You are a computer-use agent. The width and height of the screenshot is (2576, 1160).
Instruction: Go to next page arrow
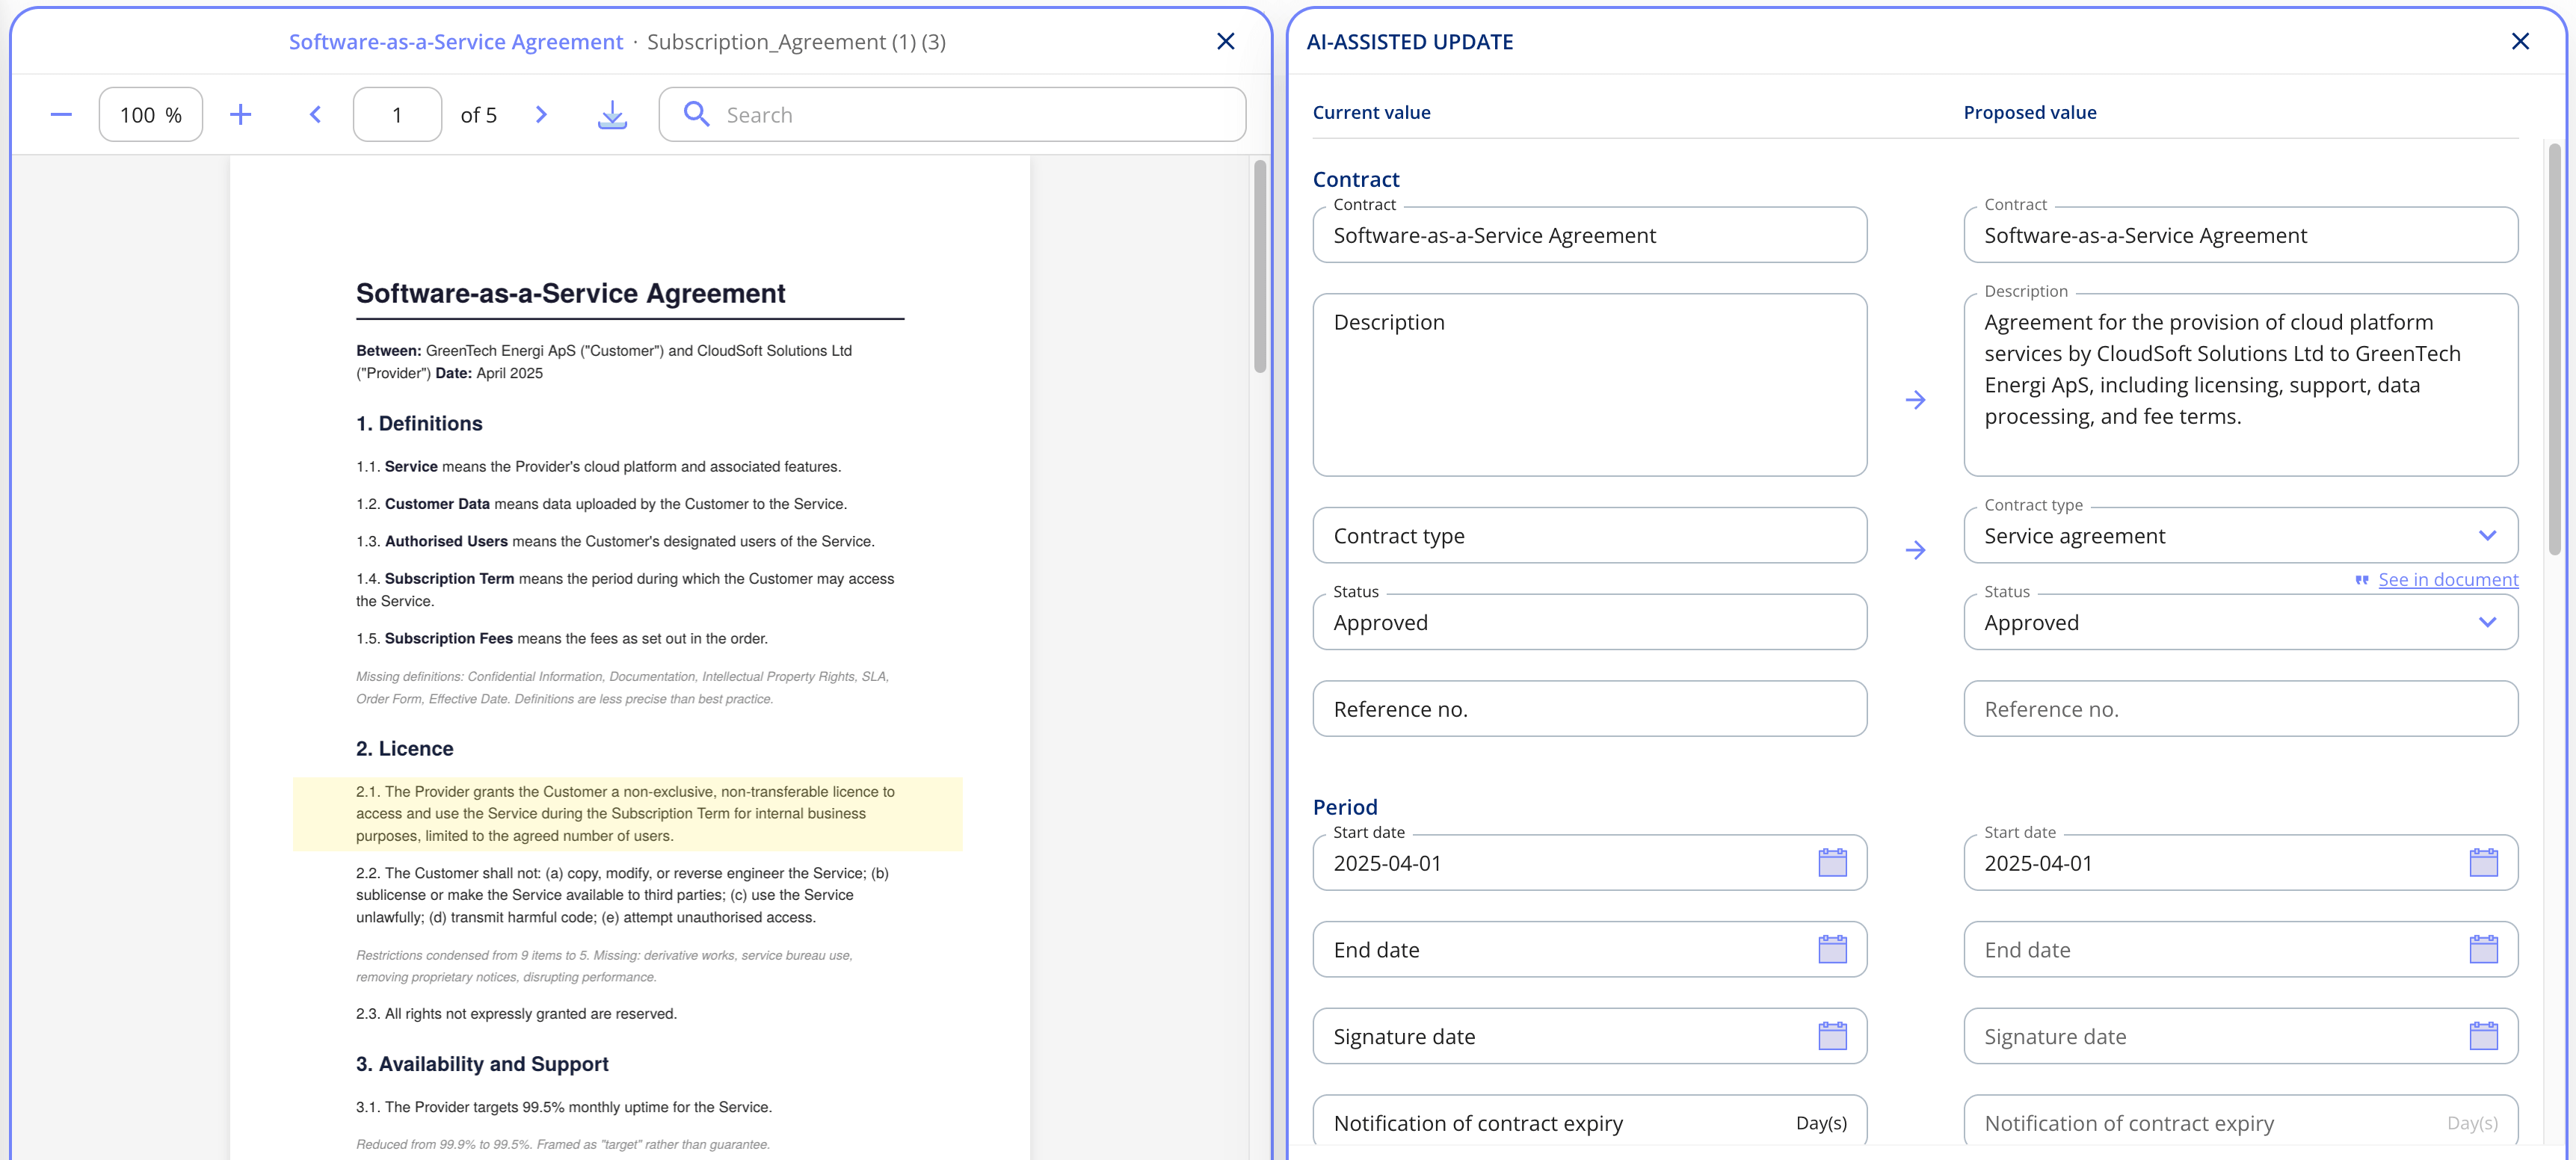541,114
